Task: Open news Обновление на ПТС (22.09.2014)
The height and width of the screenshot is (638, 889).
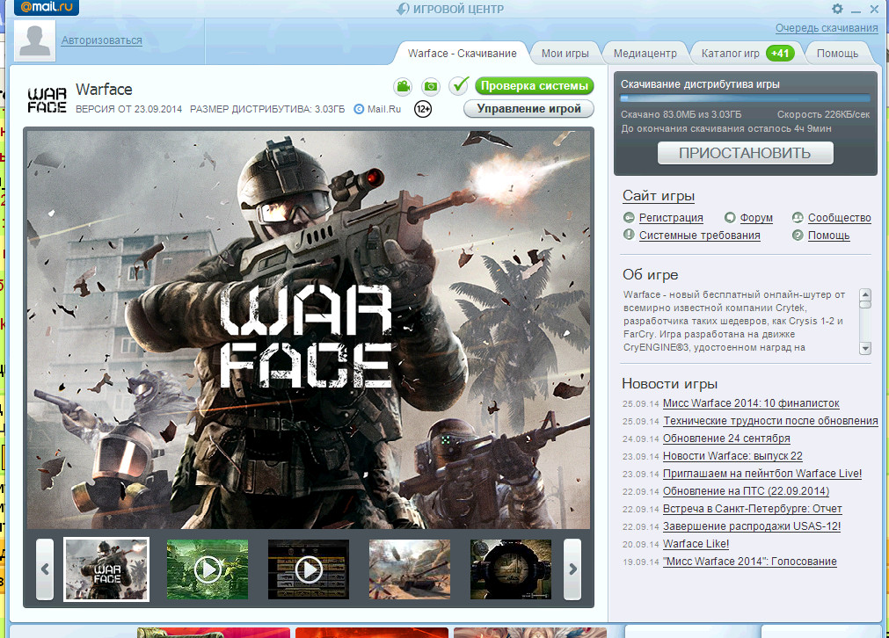Action: pyautogui.click(x=747, y=490)
